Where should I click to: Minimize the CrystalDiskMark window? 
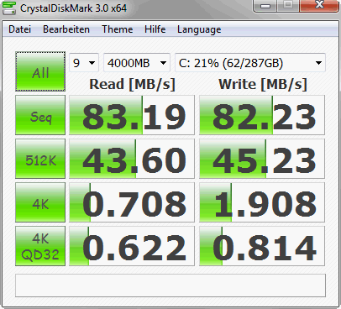[265, 6]
